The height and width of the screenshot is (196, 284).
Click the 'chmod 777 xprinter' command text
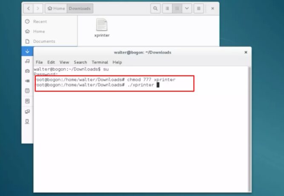click(x=151, y=80)
